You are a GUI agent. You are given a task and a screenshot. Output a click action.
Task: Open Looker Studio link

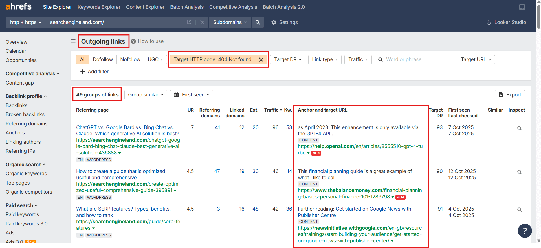point(506,22)
